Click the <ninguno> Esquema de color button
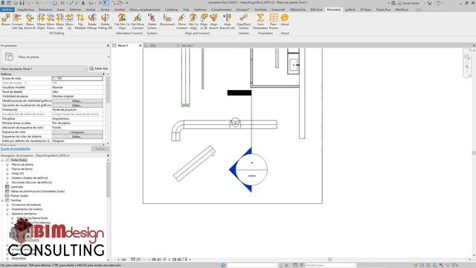 pyautogui.click(x=77, y=133)
